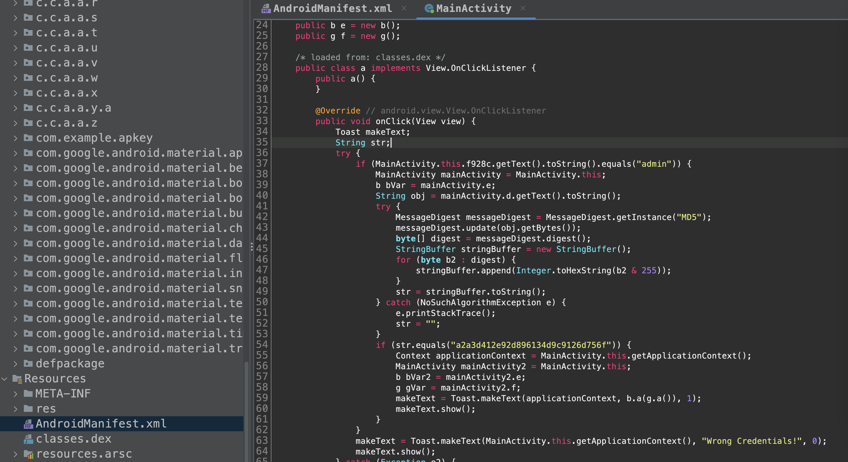Select the c.c.a.a.y.a package label
Viewport: 848px width, 462px height.
pos(73,108)
